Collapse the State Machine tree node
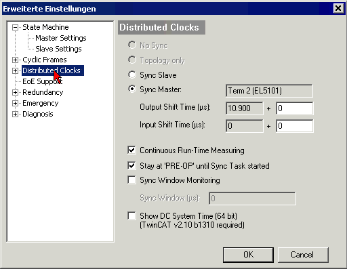 click(15, 28)
